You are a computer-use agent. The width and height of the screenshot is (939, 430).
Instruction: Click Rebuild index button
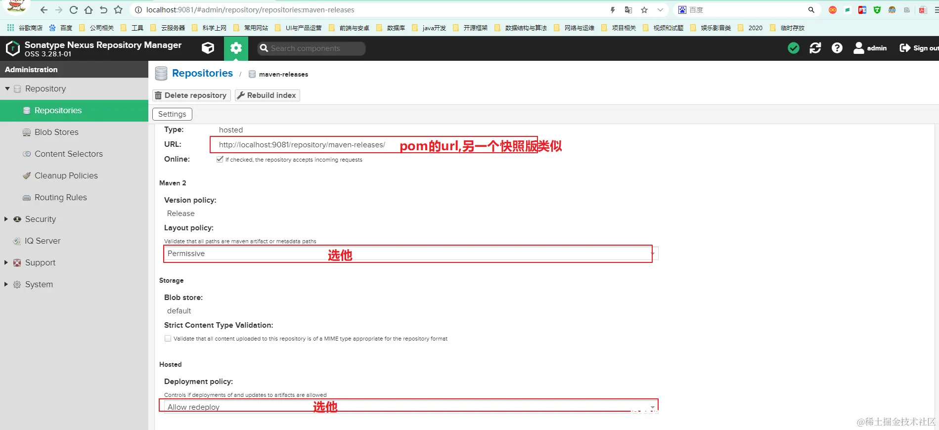pyautogui.click(x=267, y=95)
